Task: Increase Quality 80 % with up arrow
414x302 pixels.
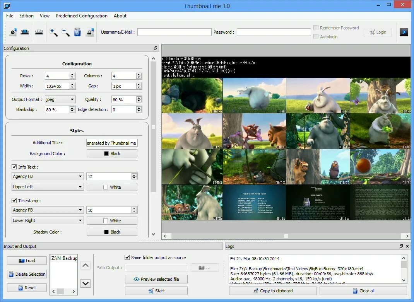Action: [139, 98]
